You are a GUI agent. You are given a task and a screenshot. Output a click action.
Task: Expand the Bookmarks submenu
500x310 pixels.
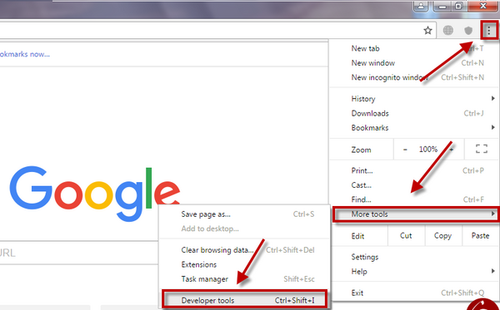pyautogui.click(x=415, y=127)
